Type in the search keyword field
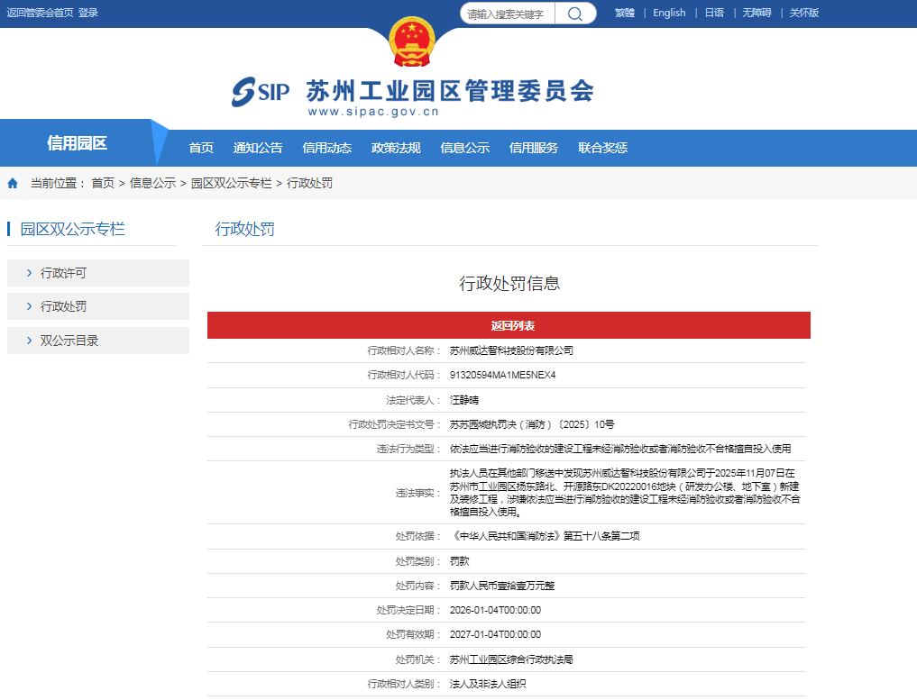This screenshot has width=917, height=700. pos(508,14)
